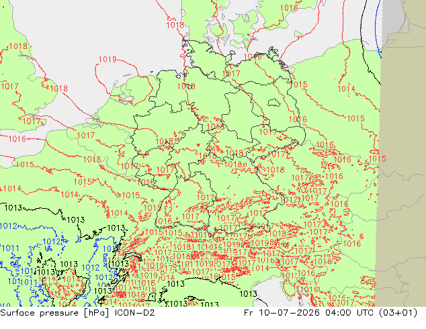426x329 pixels.
Task: Select the 1014 isobar label over northern Poland
Action: [347, 89]
